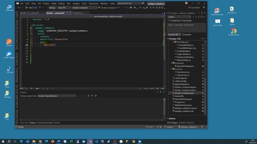Open the webapi_codedocu repository selector in status bar
This screenshot has width=257, height=144.
(188, 127)
